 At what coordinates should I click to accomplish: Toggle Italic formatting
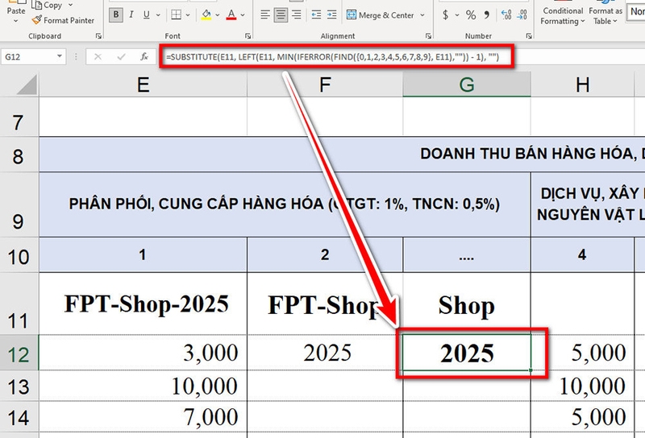(131, 15)
